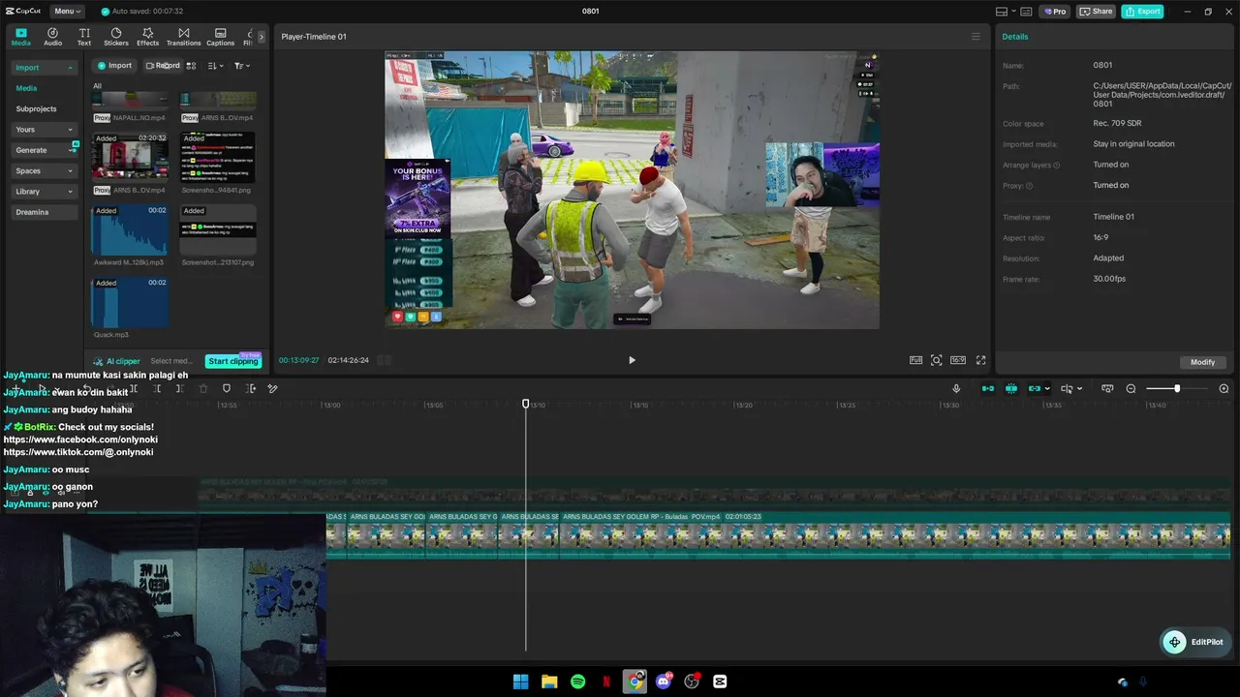Show more tabs with the right arrow

coord(261,37)
